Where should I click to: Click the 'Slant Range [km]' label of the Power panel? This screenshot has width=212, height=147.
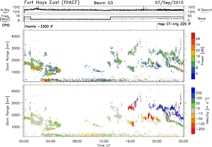(7, 56)
